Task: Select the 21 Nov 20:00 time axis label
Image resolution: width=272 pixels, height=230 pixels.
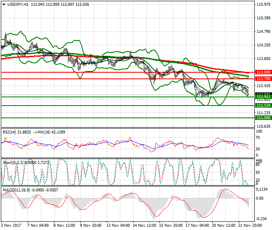Action: [250, 225]
